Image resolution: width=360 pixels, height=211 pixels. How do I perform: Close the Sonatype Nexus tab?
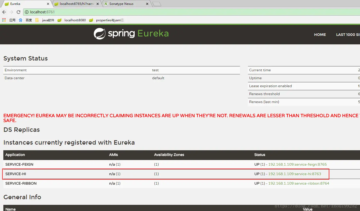point(147,4)
